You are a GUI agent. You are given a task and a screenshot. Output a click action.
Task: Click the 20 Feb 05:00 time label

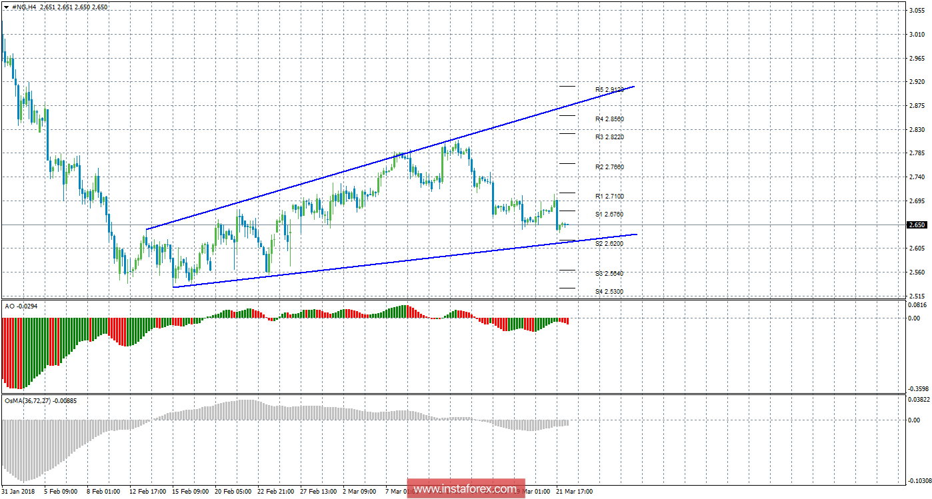coord(234,492)
